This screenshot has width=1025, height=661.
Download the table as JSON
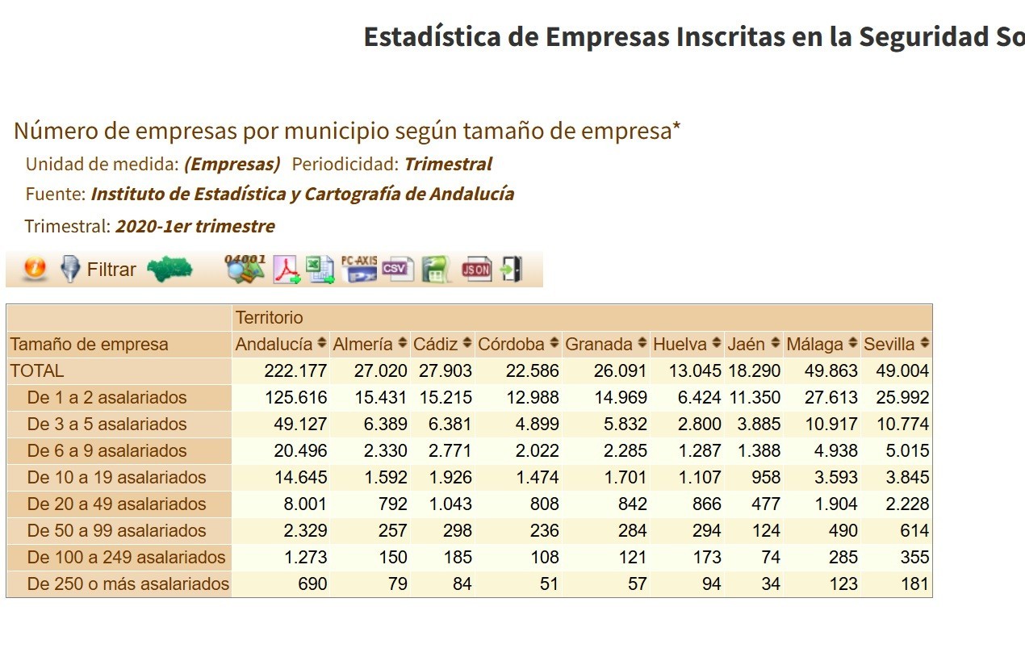coord(476,270)
